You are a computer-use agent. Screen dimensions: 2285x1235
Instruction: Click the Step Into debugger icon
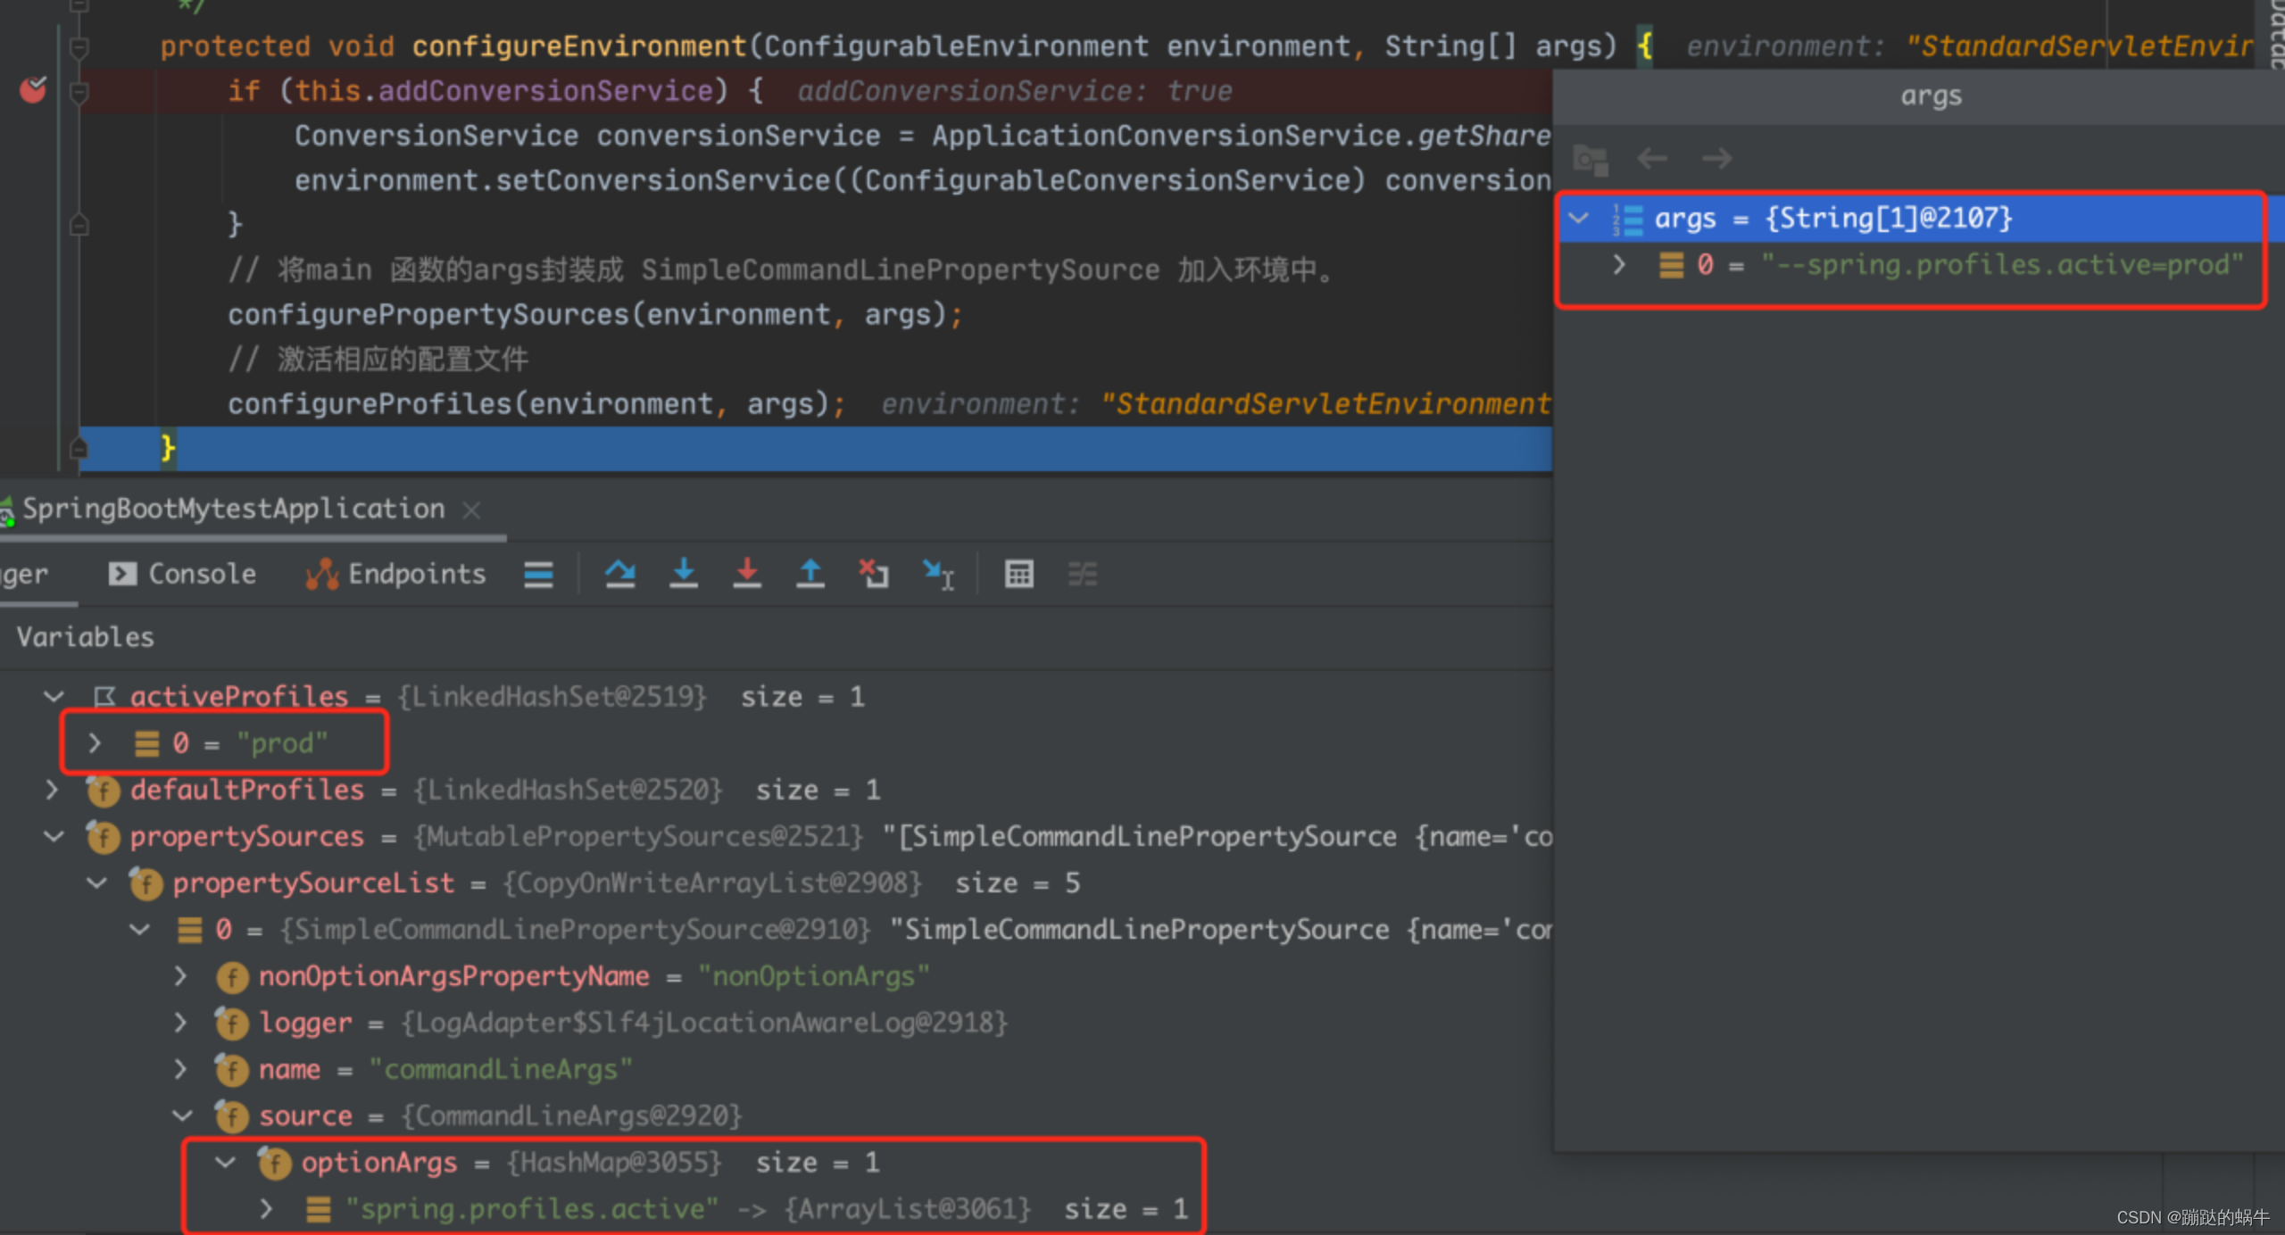pyautogui.click(x=684, y=574)
